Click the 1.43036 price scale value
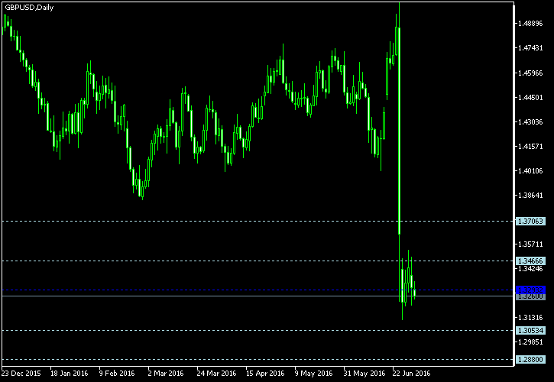 530,122
